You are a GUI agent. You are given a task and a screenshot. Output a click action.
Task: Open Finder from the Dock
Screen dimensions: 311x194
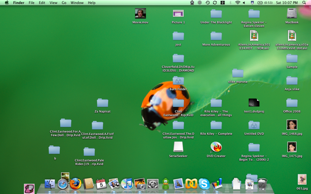coord(50,184)
